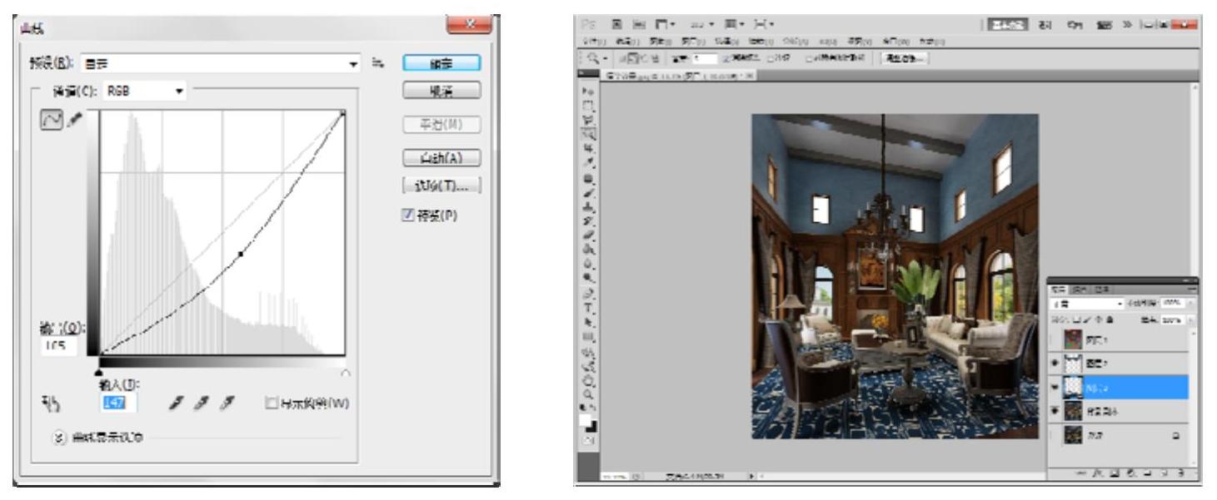This screenshot has width=1217, height=500.
Task: Open the Arrange Documents dropdown in application bar
Action: tap(734, 24)
